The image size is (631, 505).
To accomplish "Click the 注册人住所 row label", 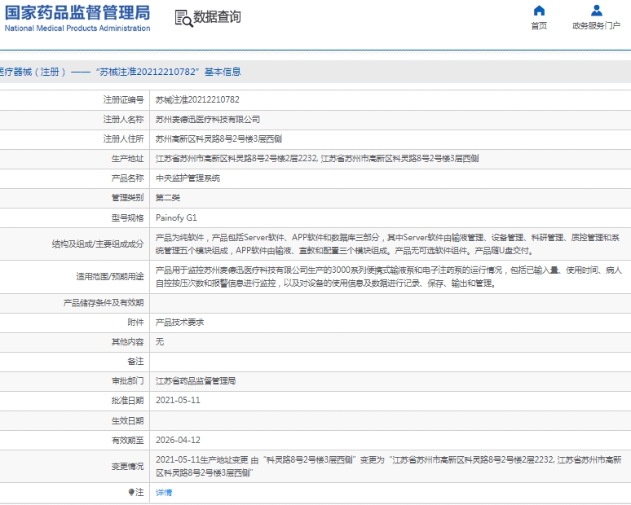I will (x=124, y=139).
